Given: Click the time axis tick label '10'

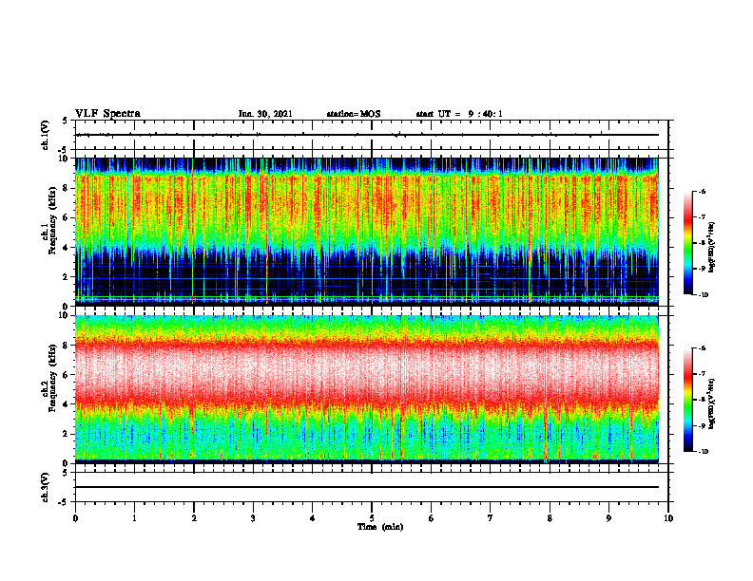Looking at the screenshot, I should point(668,518).
